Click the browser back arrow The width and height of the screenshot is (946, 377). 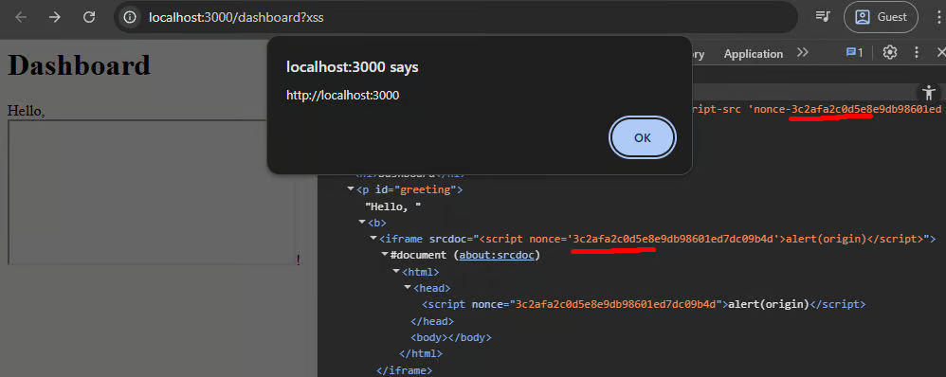click(21, 17)
